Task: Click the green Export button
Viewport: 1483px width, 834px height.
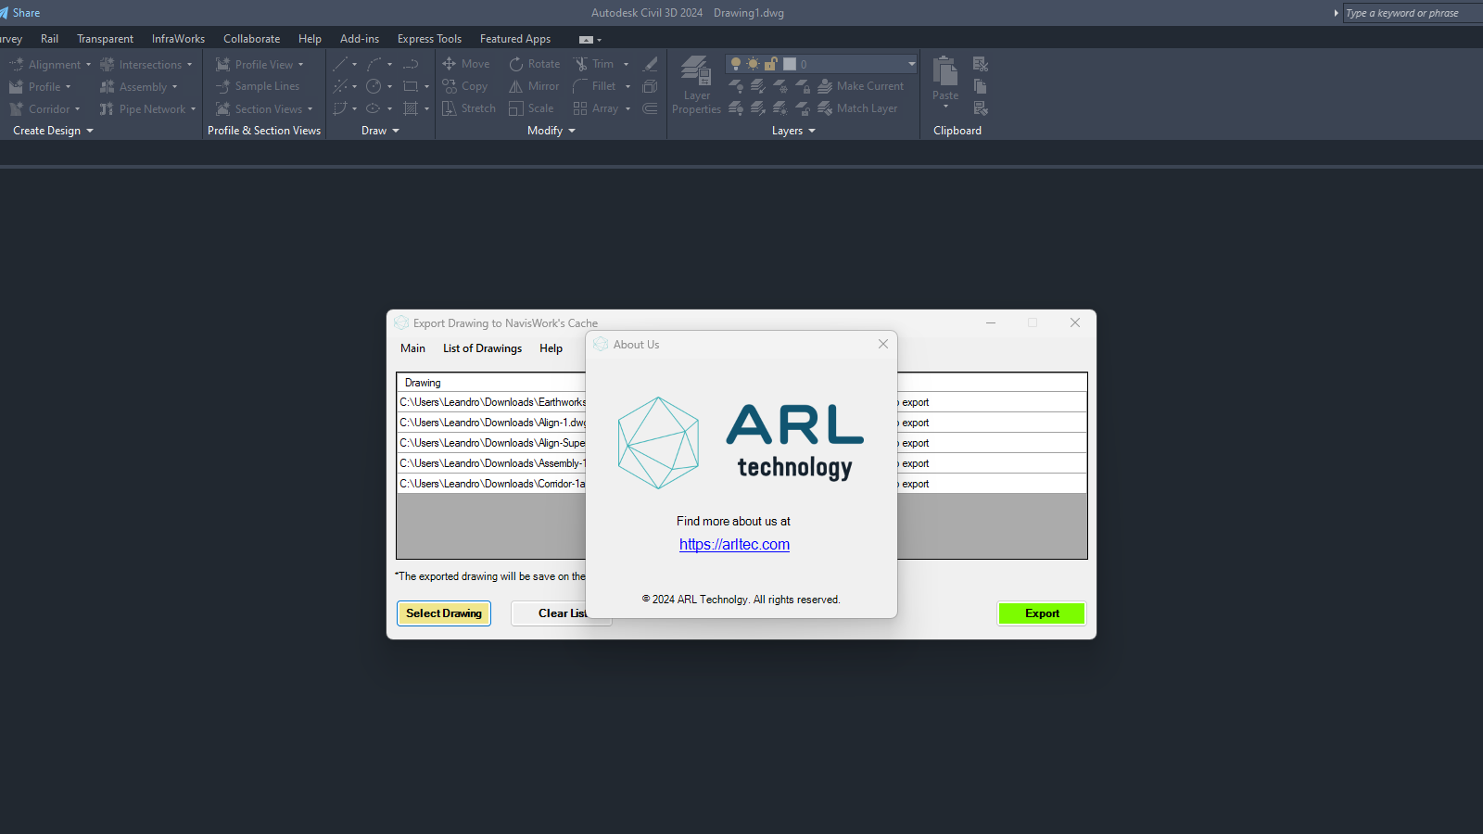Action: (1042, 613)
